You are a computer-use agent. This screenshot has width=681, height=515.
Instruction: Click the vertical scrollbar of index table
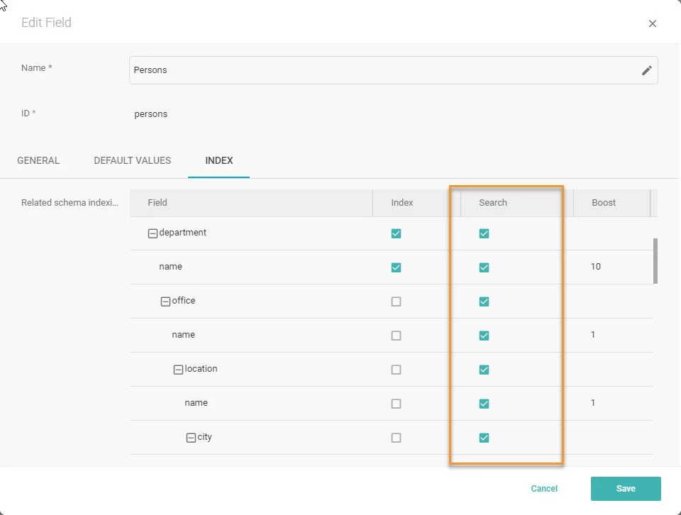pyautogui.click(x=655, y=261)
